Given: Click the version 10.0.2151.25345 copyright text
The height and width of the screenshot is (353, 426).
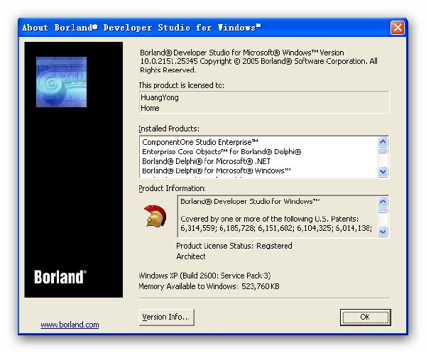Looking at the screenshot, I should 258,61.
